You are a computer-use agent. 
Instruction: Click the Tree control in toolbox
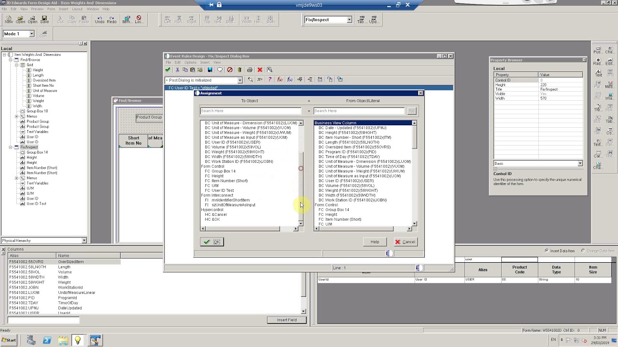coord(598,108)
